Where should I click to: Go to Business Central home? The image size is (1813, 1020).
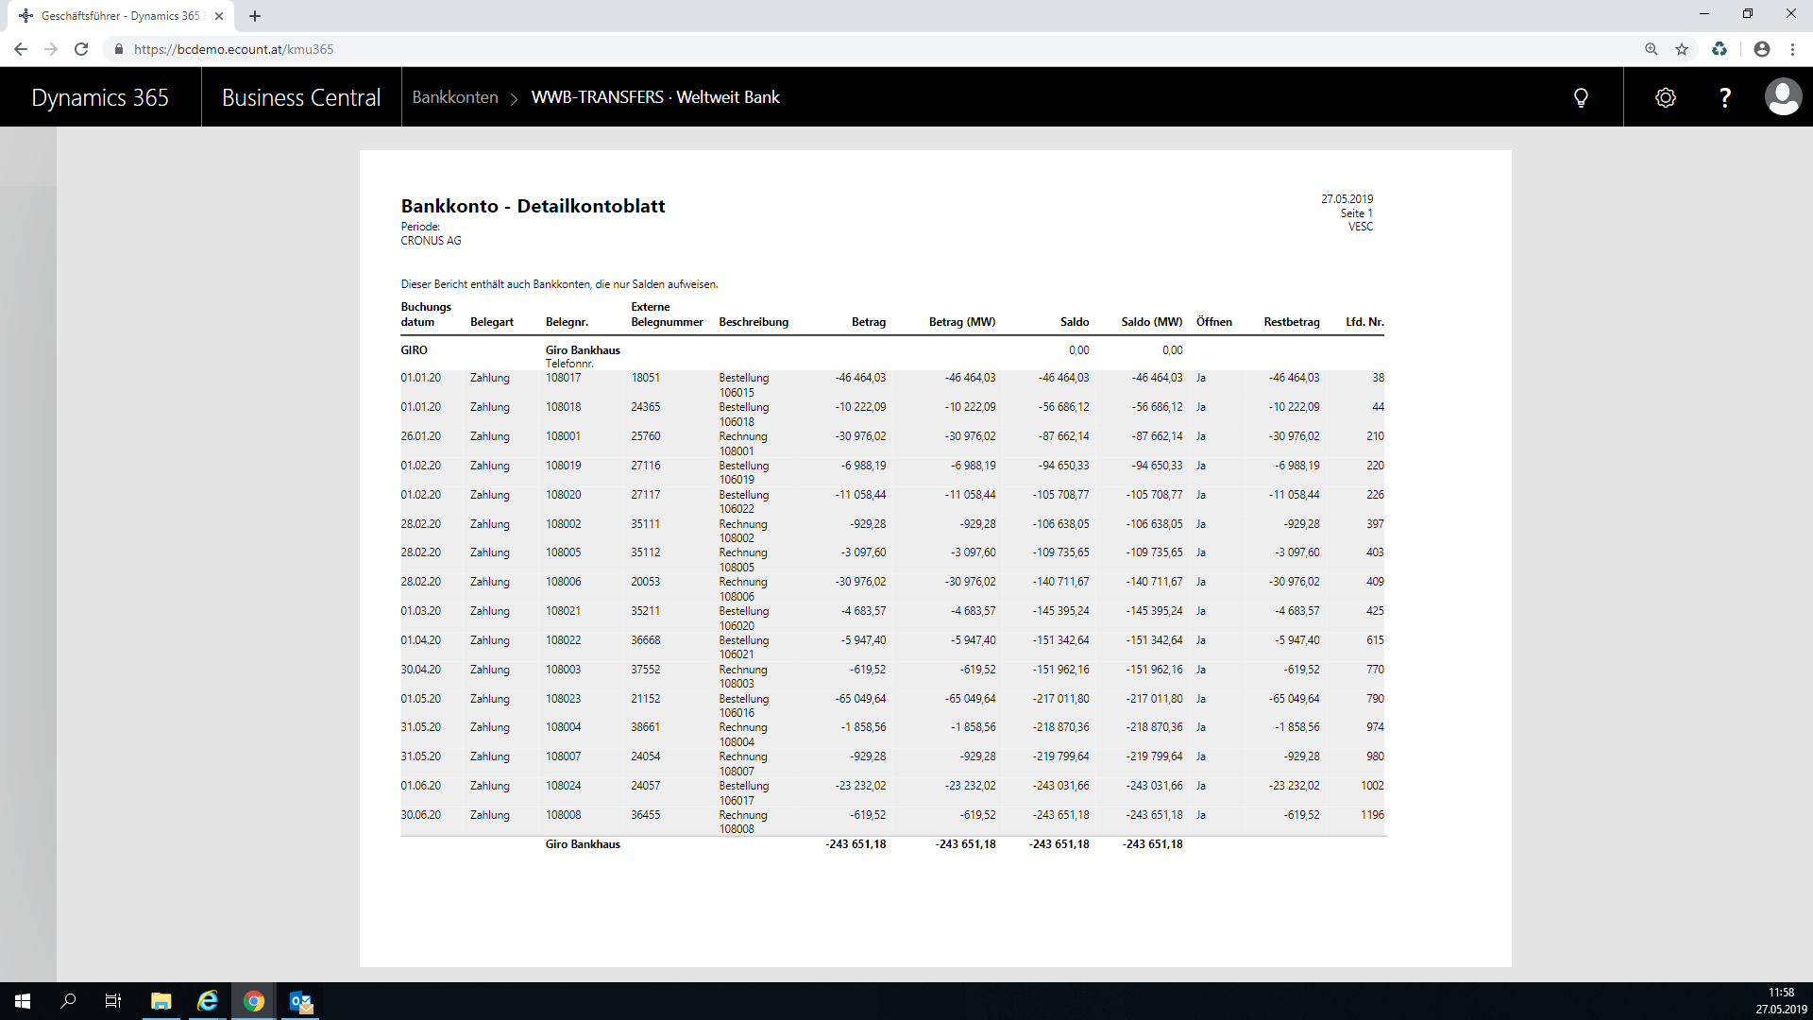click(x=301, y=97)
